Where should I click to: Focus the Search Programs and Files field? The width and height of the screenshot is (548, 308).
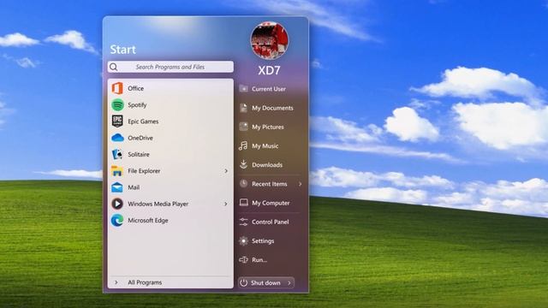click(170, 67)
